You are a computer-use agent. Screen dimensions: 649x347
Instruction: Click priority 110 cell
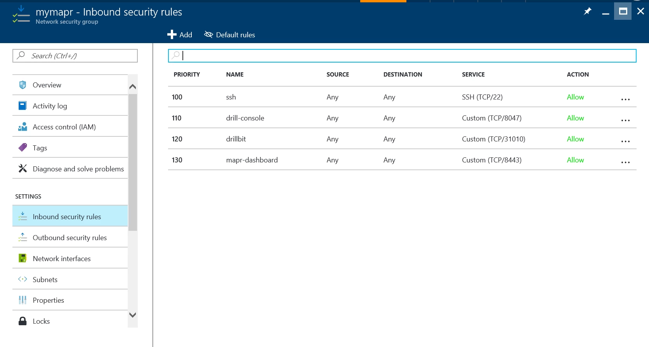click(177, 118)
